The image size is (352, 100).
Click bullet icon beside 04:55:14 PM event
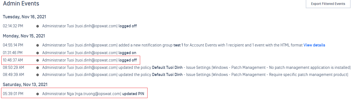37,45
